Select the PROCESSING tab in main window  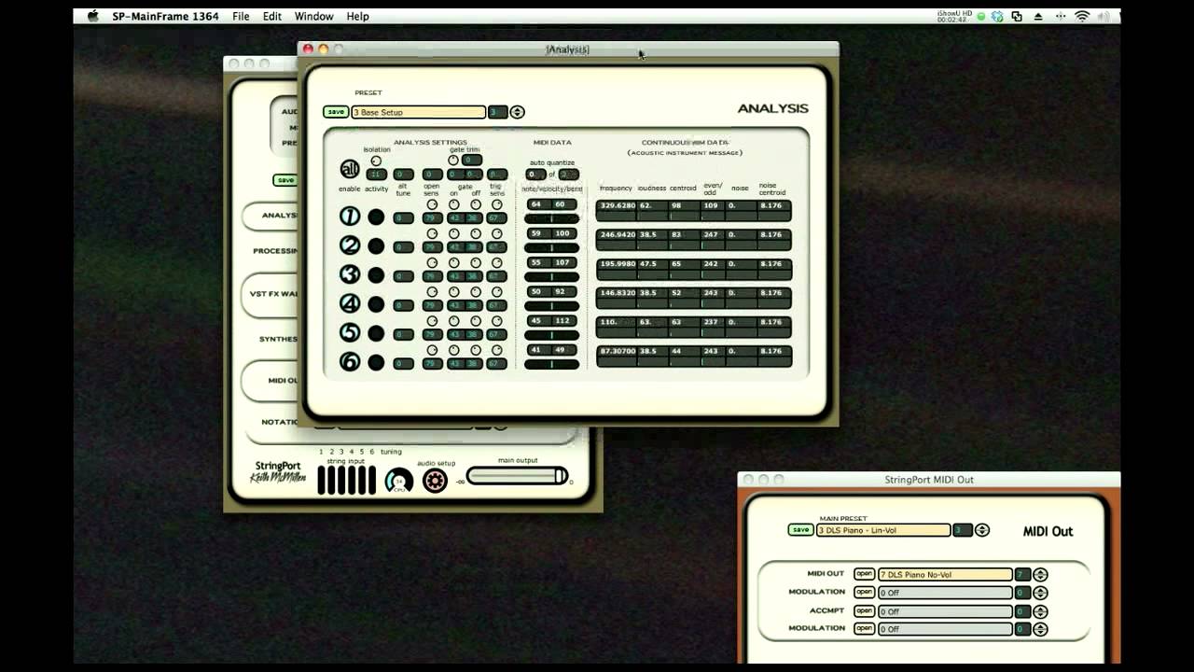coord(275,251)
